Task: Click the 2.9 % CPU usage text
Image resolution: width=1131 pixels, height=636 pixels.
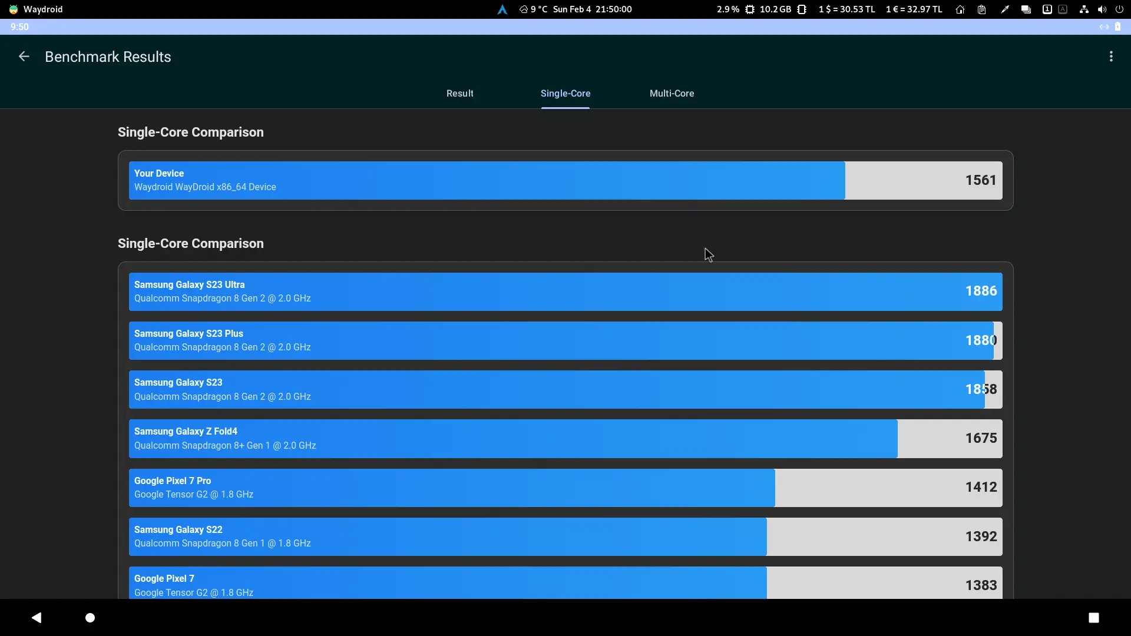Action: click(727, 9)
